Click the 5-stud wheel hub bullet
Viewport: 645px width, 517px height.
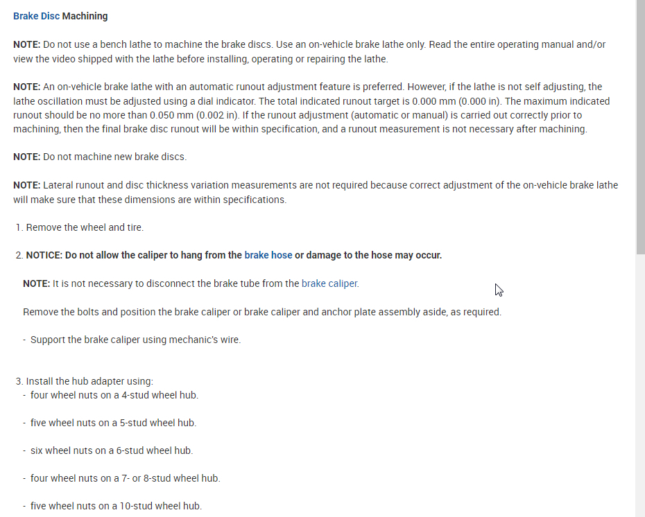113,423
